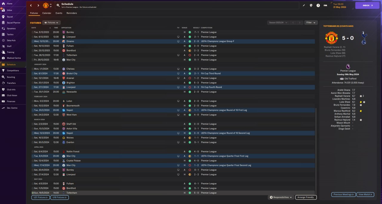Open the help question mark icon

coord(318,5)
